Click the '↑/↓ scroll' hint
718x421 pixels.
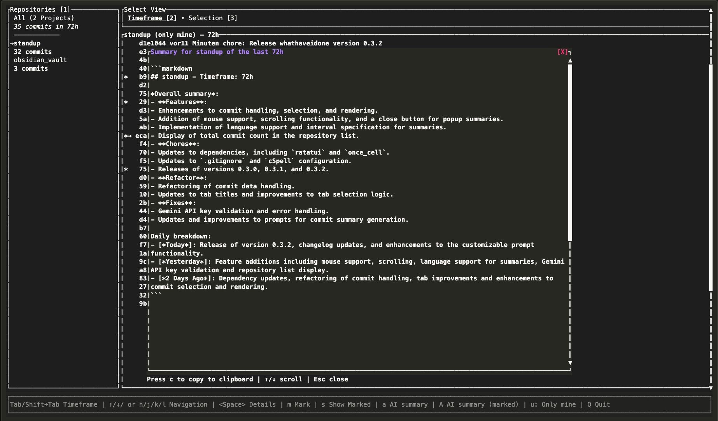click(x=284, y=379)
